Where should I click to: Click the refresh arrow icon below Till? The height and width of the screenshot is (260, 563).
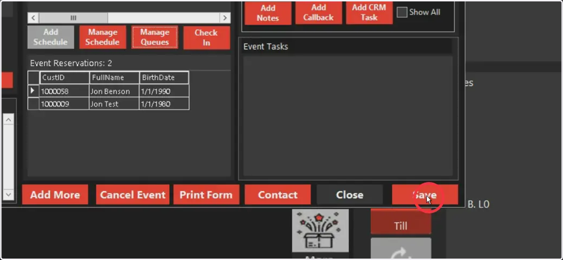coord(401,249)
